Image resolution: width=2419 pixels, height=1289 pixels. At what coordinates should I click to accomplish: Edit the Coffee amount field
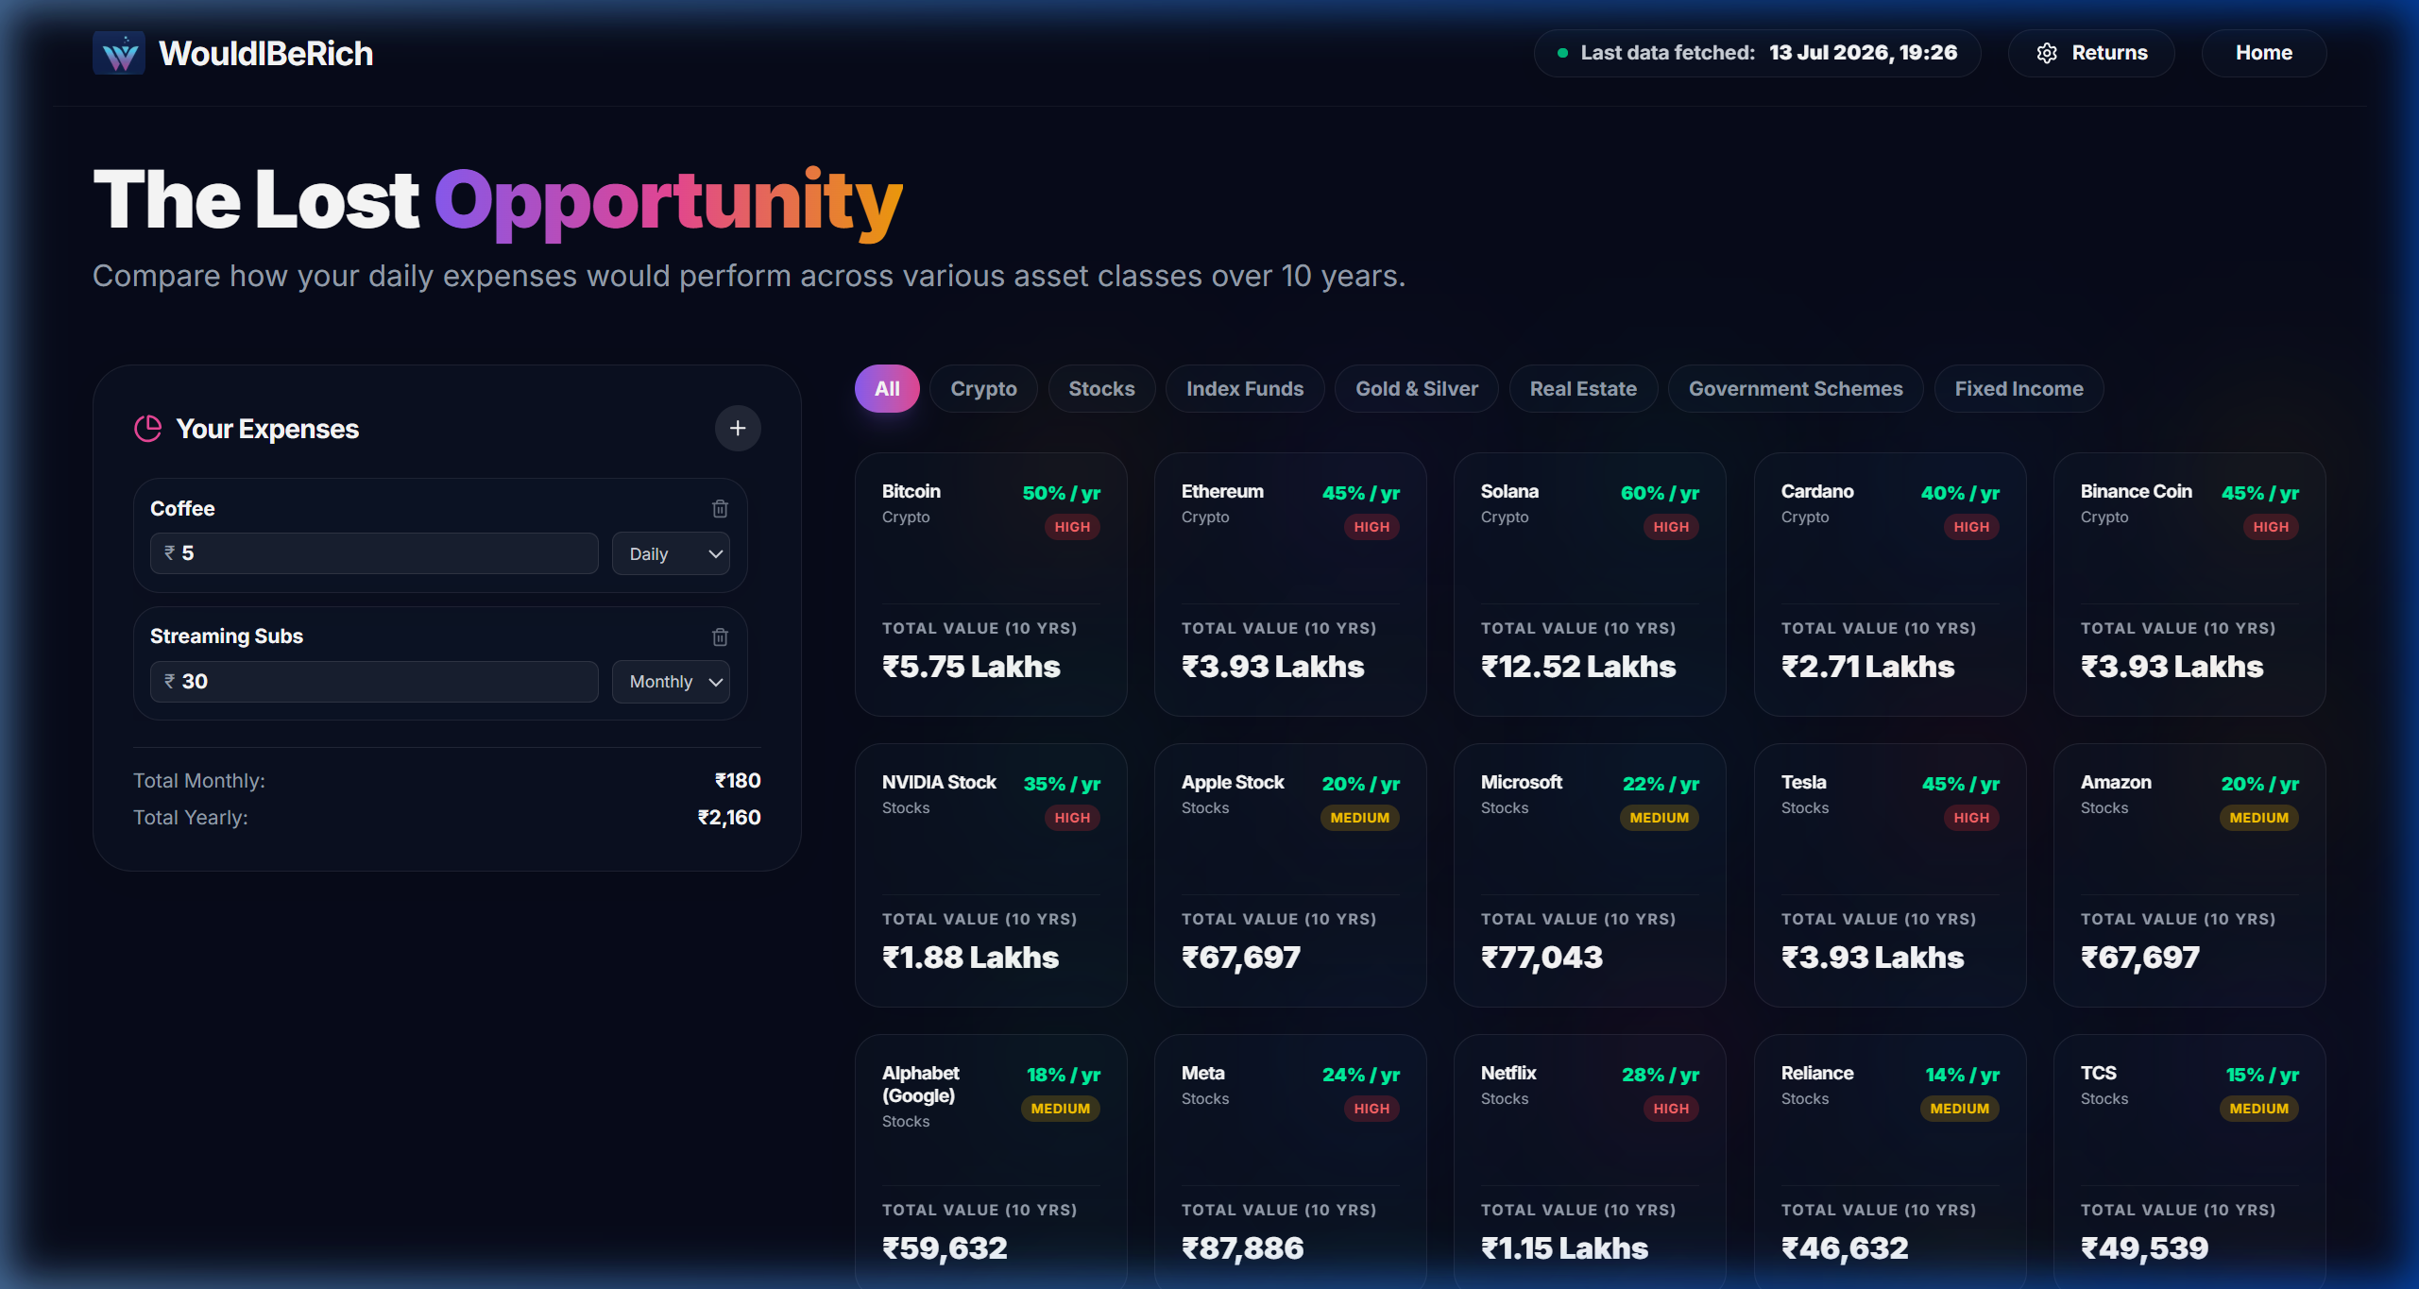374,553
